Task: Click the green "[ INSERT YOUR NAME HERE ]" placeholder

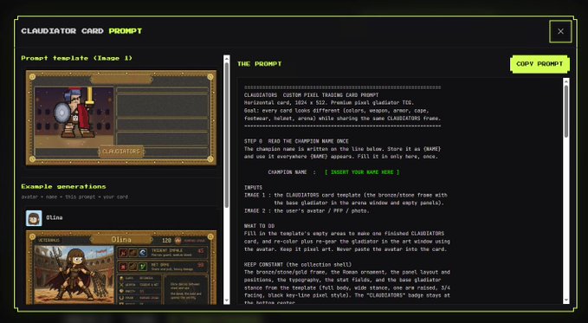Action: [x=362, y=172]
